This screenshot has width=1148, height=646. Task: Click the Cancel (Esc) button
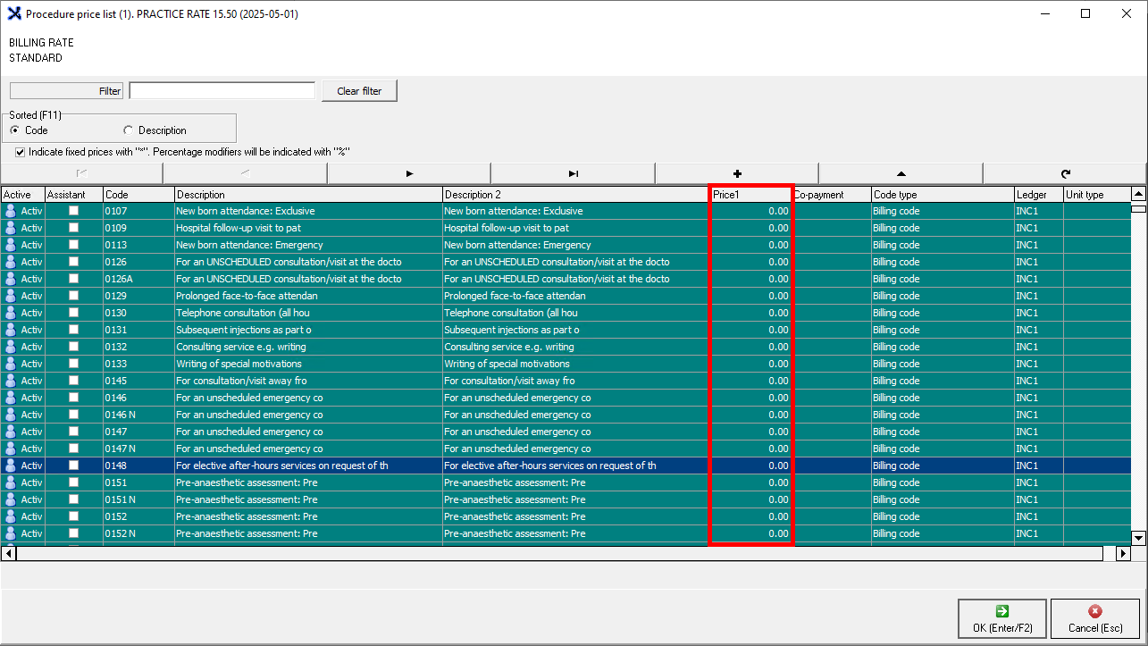pyautogui.click(x=1094, y=619)
